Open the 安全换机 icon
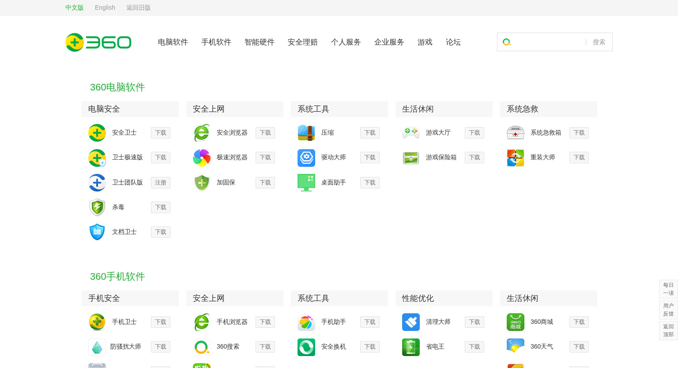The height and width of the screenshot is (368, 678). click(x=306, y=347)
